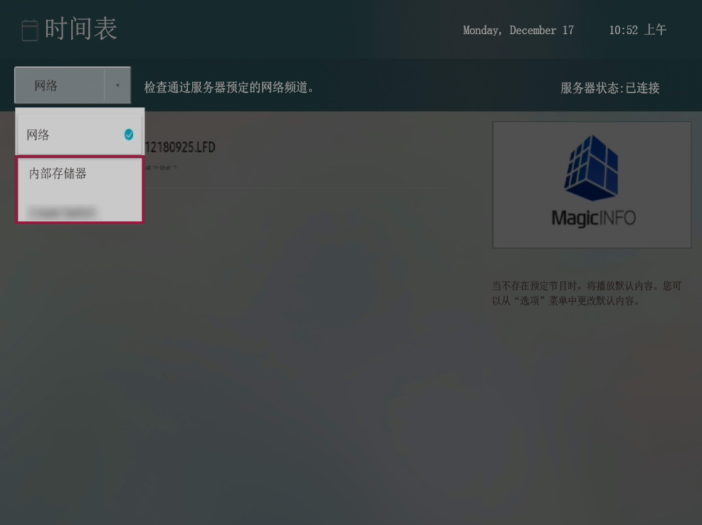Viewport: 702px width, 525px height.
Task: Click the calendar icon beside 时间表
Action: coord(29,30)
